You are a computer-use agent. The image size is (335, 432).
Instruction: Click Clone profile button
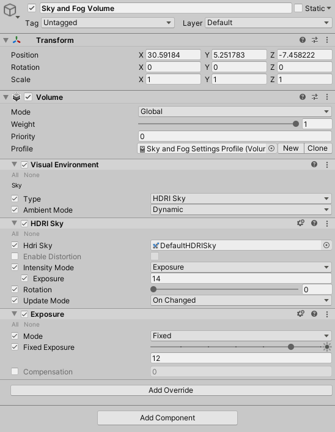(318, 148)
